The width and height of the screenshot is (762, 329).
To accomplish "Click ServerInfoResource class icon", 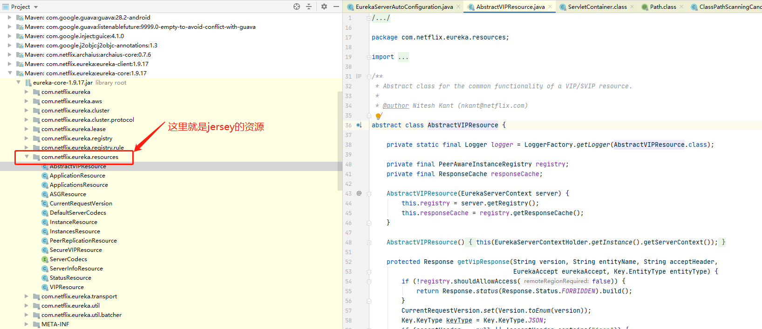I will tap(45, 269).
